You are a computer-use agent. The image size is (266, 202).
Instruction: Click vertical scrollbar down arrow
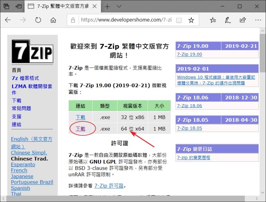(x=263, y=192)
